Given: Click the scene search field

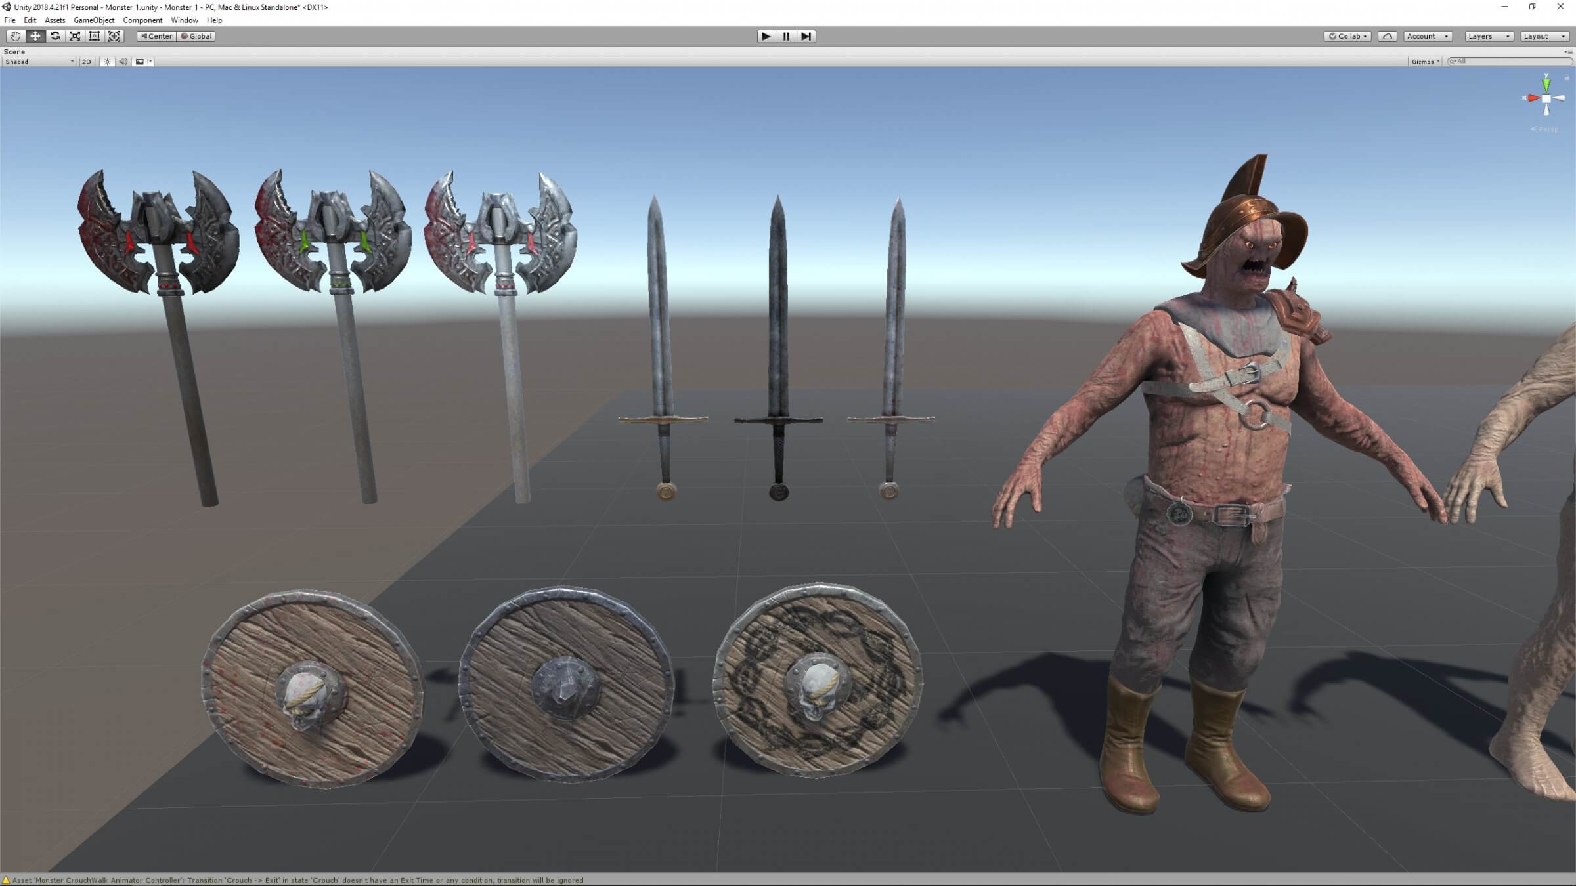Looking at the screenshot, I should (x=1510, y=62).
